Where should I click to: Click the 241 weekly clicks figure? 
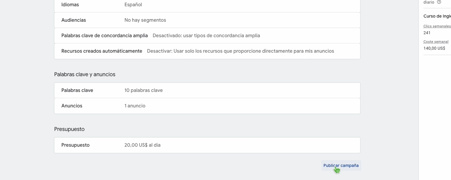pos(427,33)
